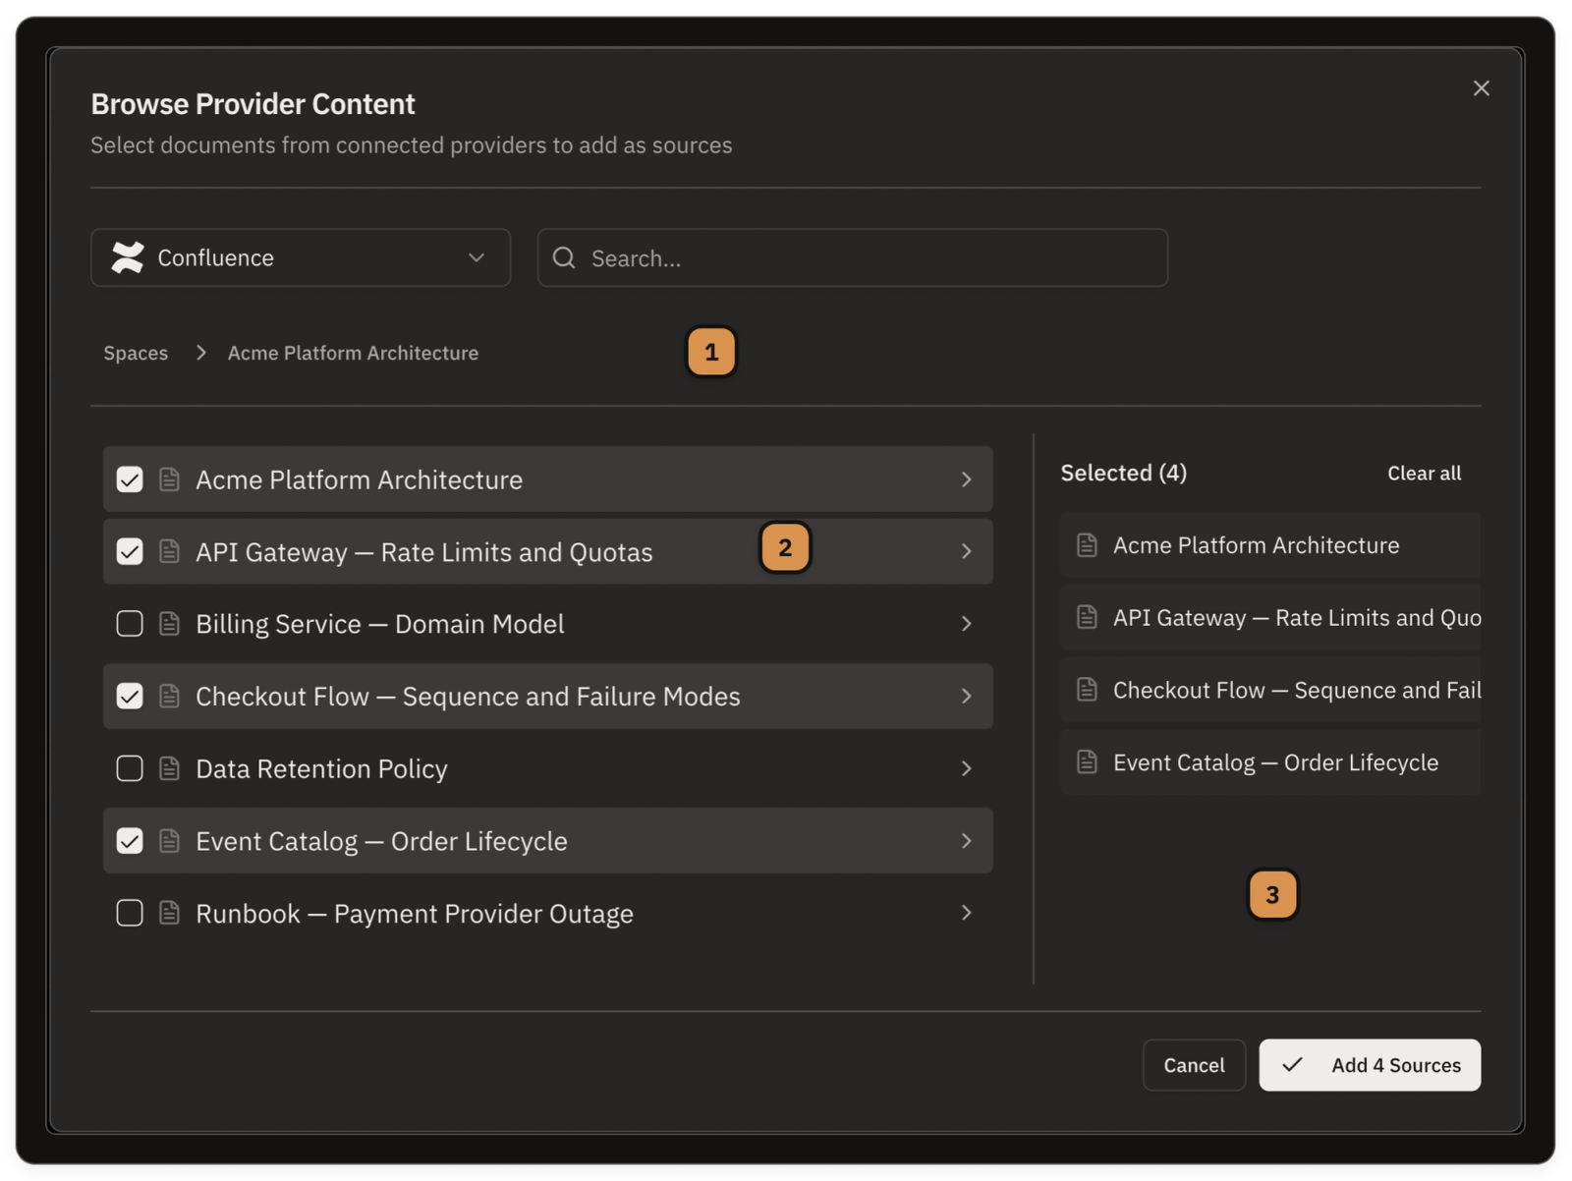This screenshot has height=1181, width=1572.
Task: Check the Billing Service — Domain Model checkbox
Action: (130, 624)
